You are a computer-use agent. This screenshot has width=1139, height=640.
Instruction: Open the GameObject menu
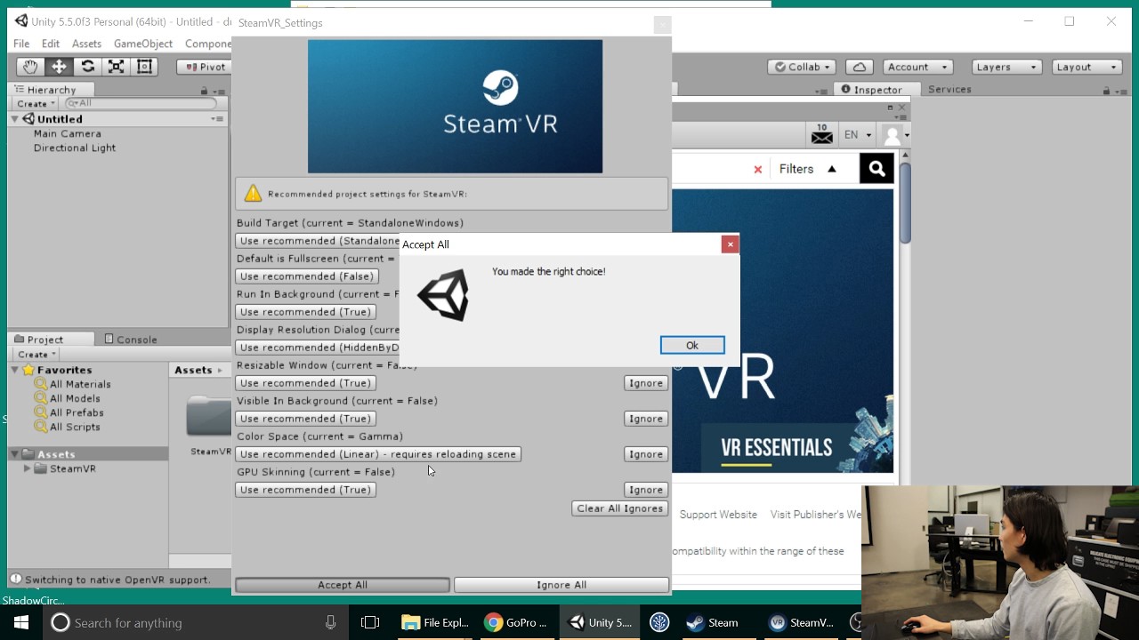[143, 44]
